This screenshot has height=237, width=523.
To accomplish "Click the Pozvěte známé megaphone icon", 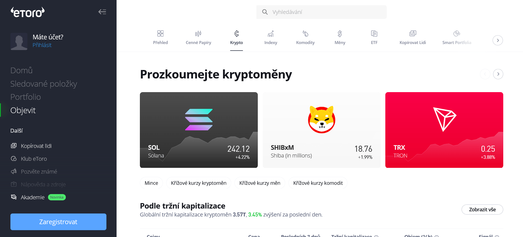I will click(14, 171).
